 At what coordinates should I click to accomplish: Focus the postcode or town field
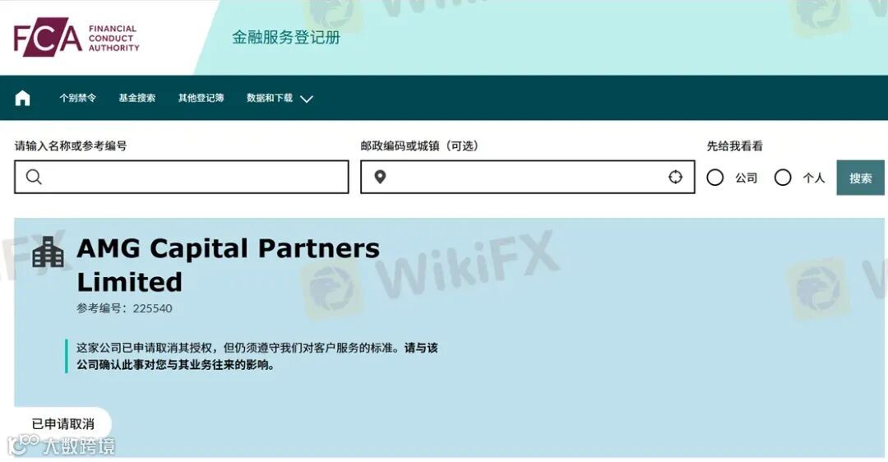[527, 177]
